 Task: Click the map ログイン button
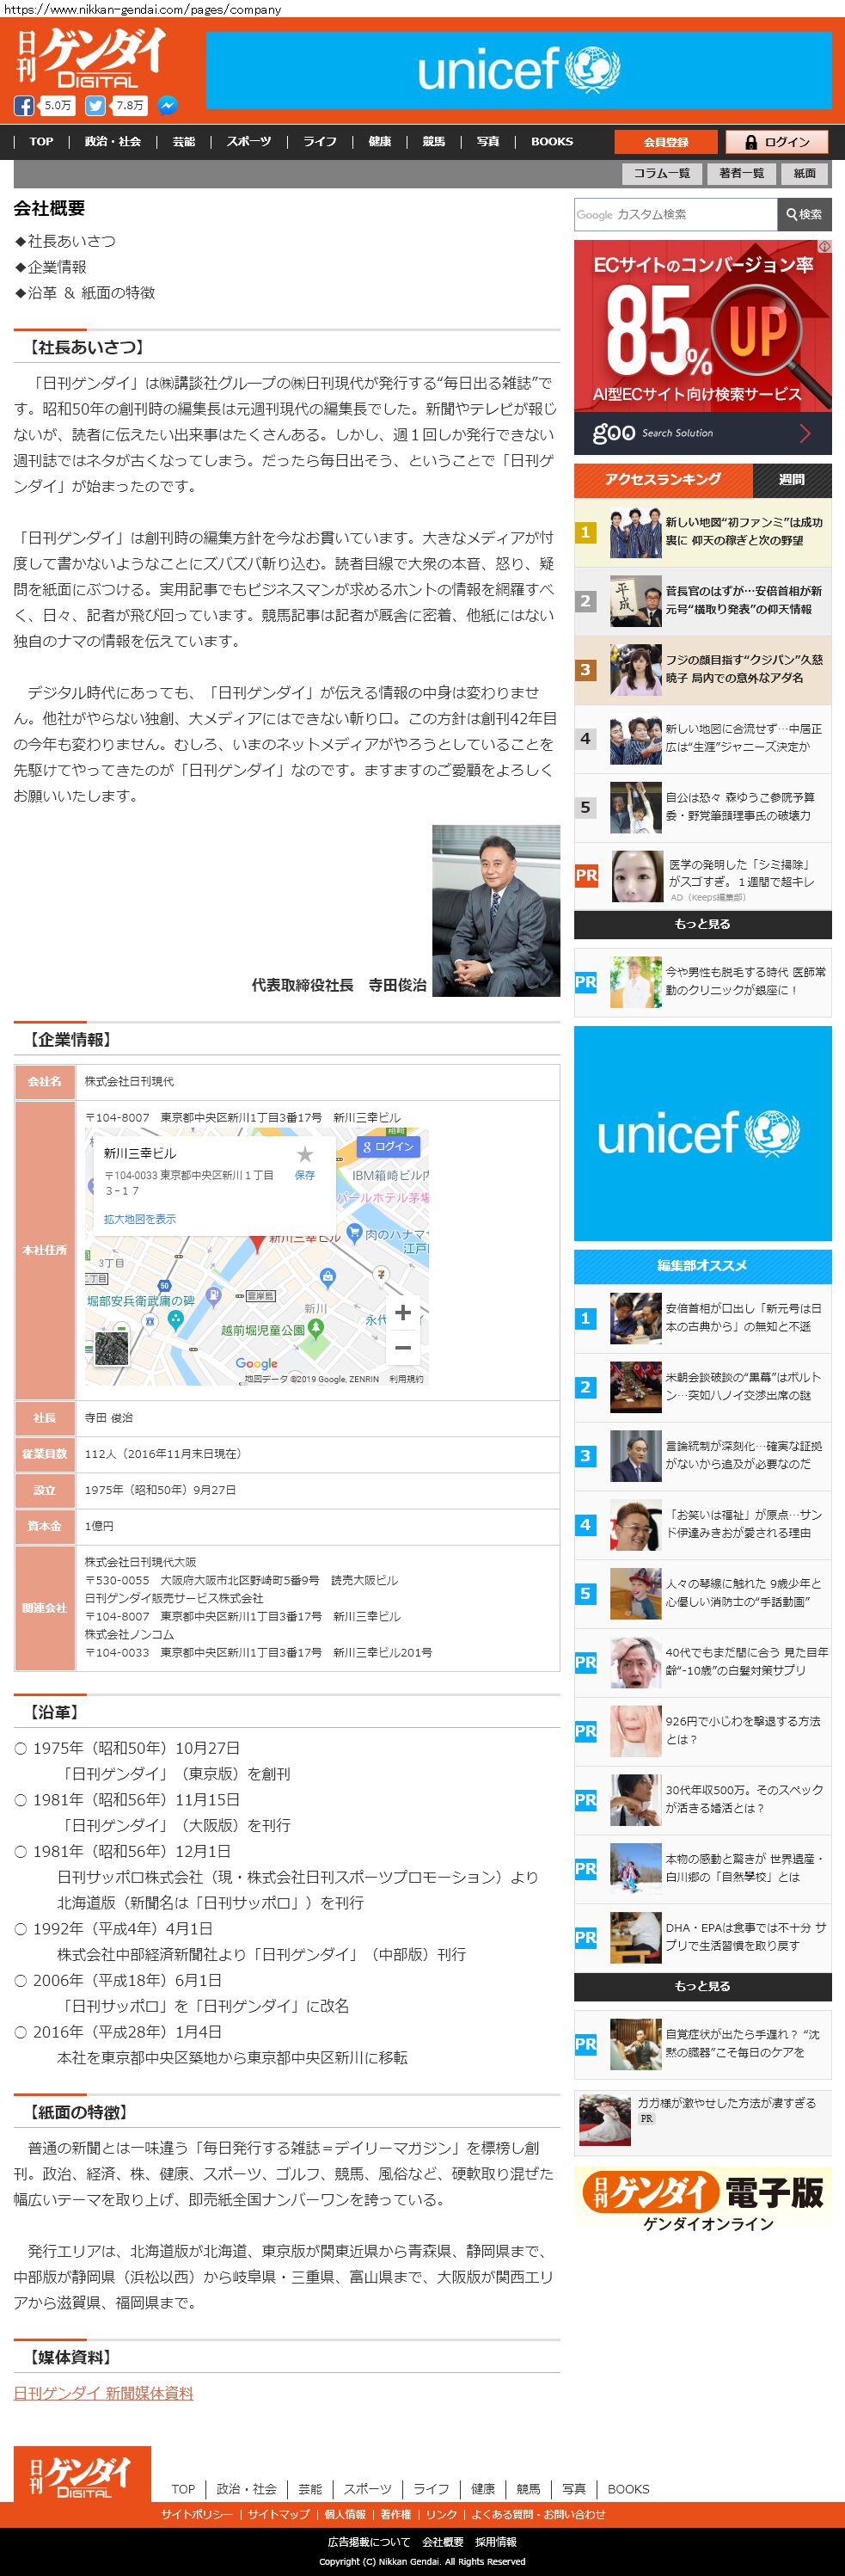[388, 1146]
